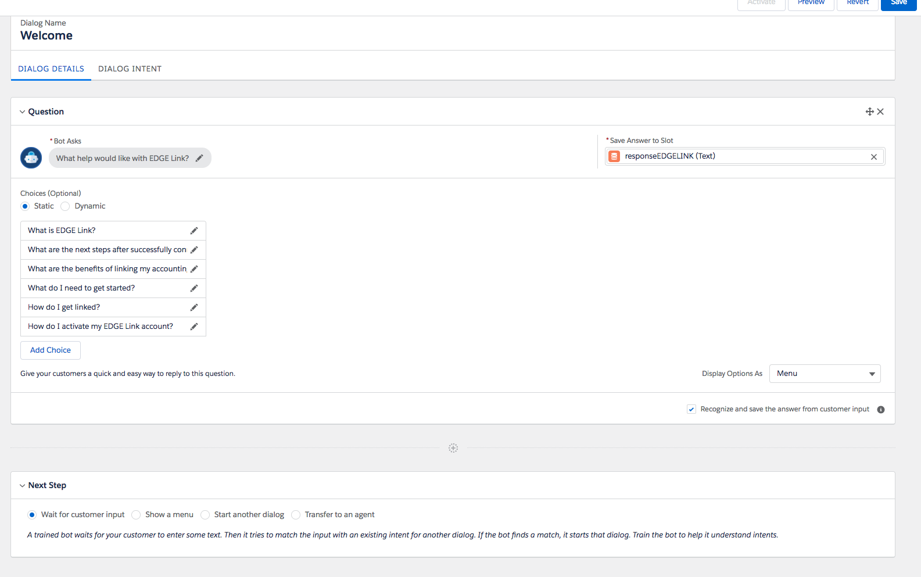Viewport: 921px width, 577px height.
Task: Switch to the Dialog Details tab
Action: [51, 69]
